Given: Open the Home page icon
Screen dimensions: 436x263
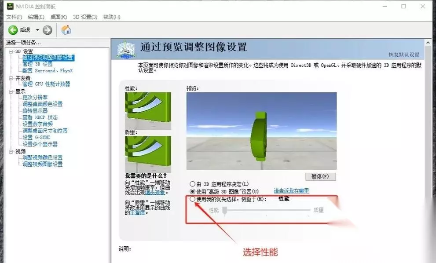Looking at the screenshot, I should pos(66,30).
